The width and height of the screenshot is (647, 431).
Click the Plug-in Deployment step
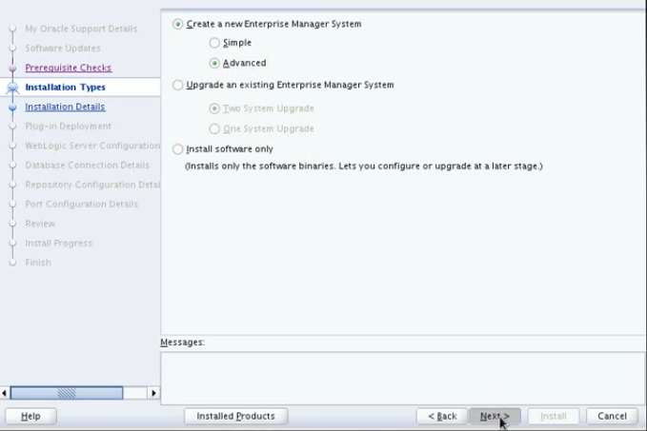pos(68,127)
